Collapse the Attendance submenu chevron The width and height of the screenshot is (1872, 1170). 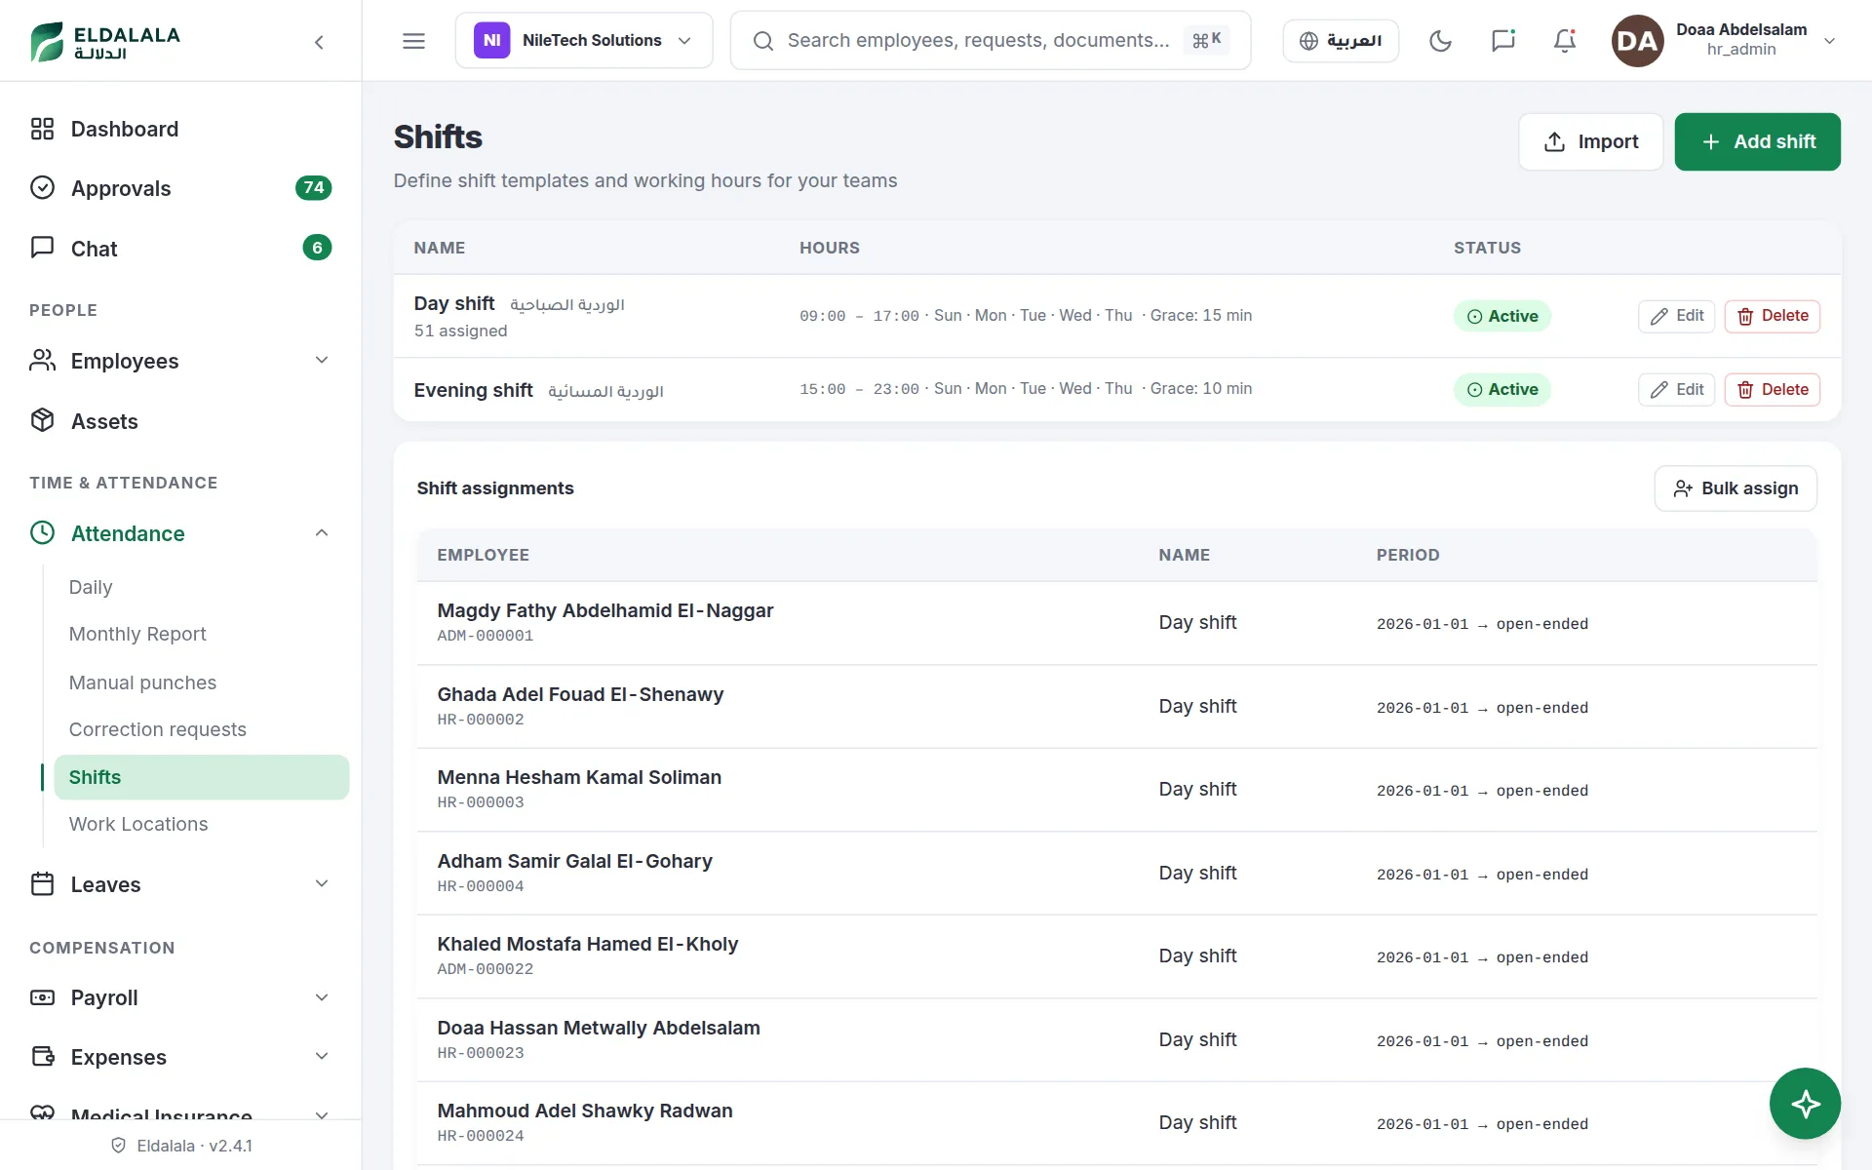pyautogui.click(x=322, y=532)
